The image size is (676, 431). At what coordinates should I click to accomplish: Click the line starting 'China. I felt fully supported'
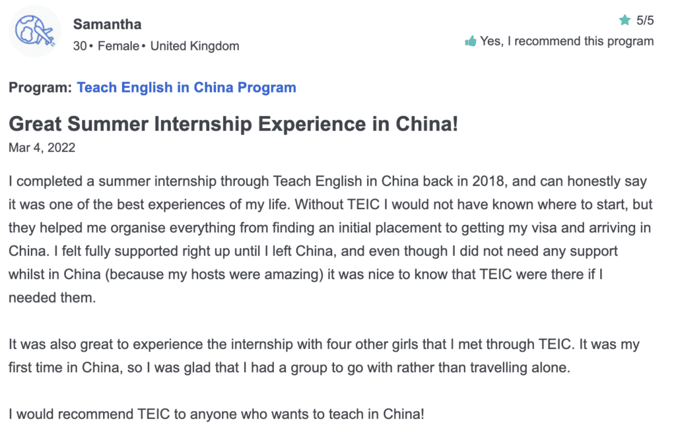pos(313,251)
